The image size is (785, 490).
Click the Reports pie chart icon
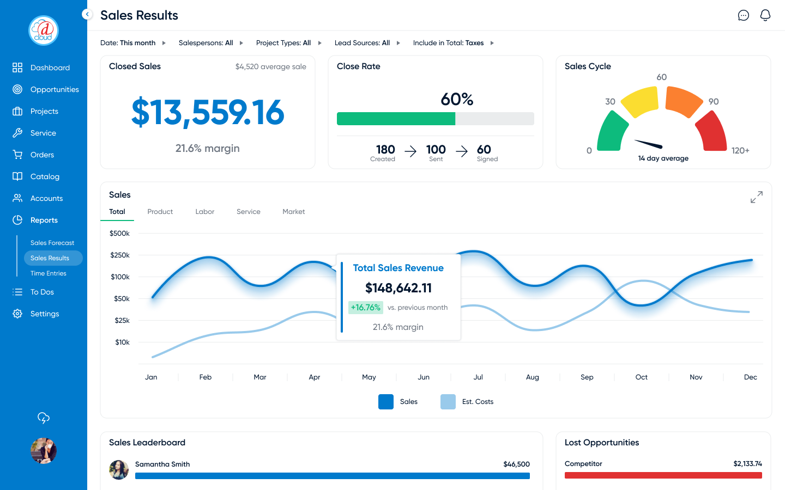coord(17,220)
